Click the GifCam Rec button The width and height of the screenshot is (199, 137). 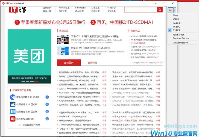pos(171,10)
